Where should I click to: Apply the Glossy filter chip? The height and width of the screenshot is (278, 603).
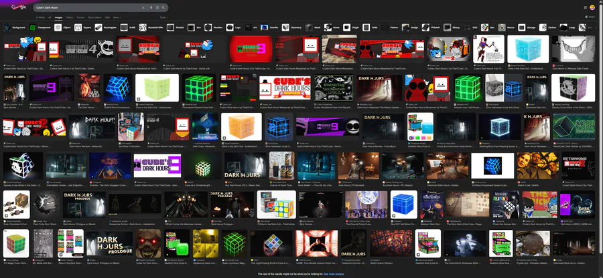(452, 27)
